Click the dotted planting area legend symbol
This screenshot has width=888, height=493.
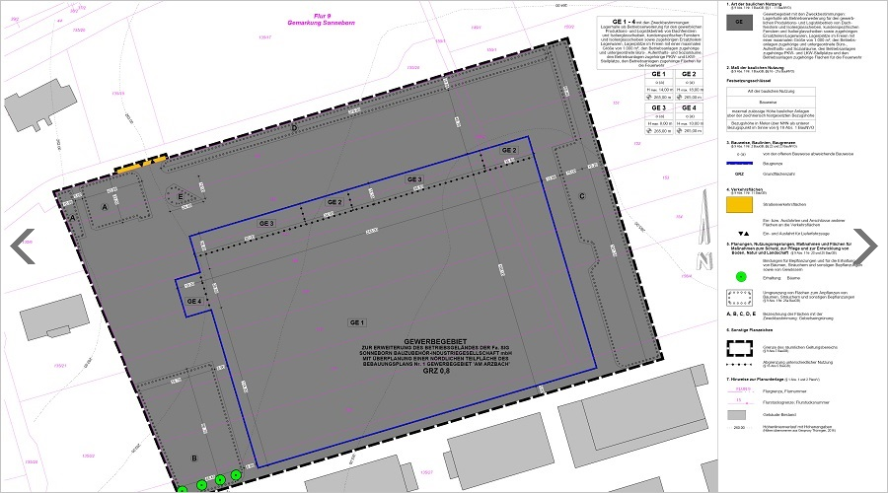tap(739, 296)
